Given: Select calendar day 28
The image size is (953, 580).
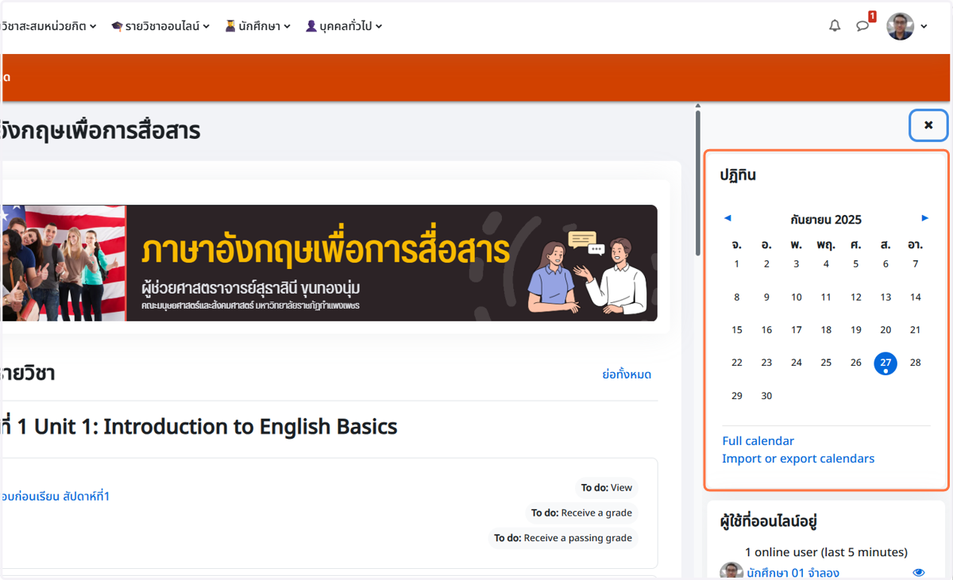Looking at the screenshot, I should pyautogui.click(x=916, y=363).
